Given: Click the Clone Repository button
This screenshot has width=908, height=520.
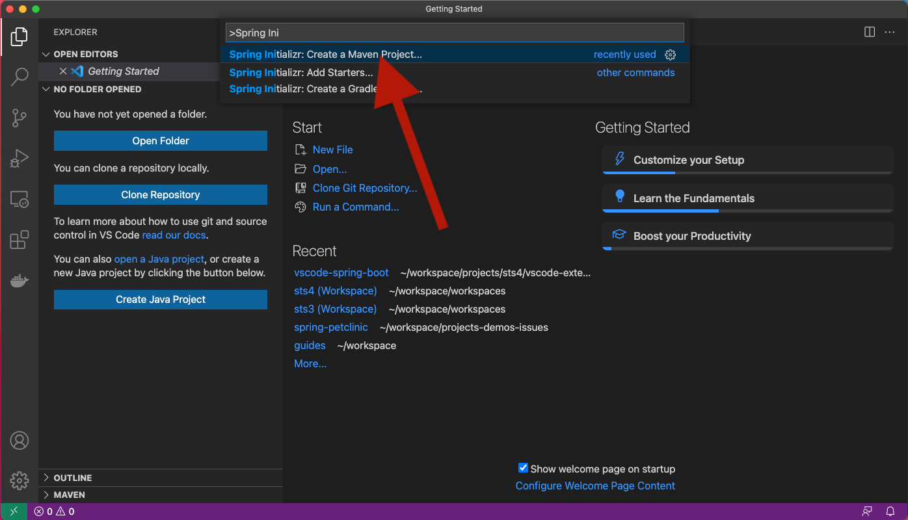Looking at the screenshot, I should (x=161, y=194).
